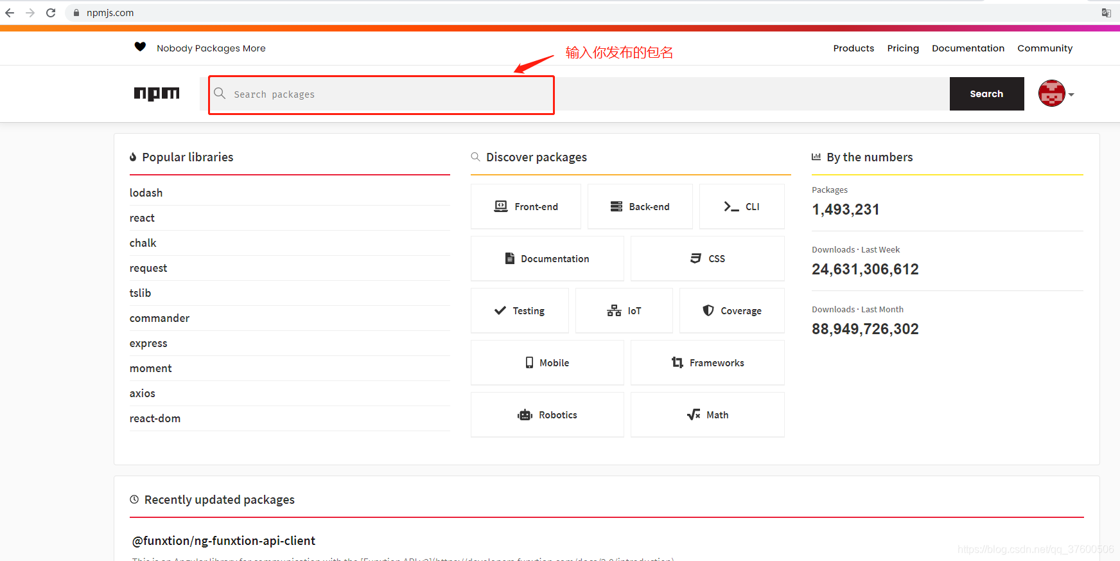Screen dimensions: 1120x561
Task: Click the black heart icon
Action: [140, 47]
